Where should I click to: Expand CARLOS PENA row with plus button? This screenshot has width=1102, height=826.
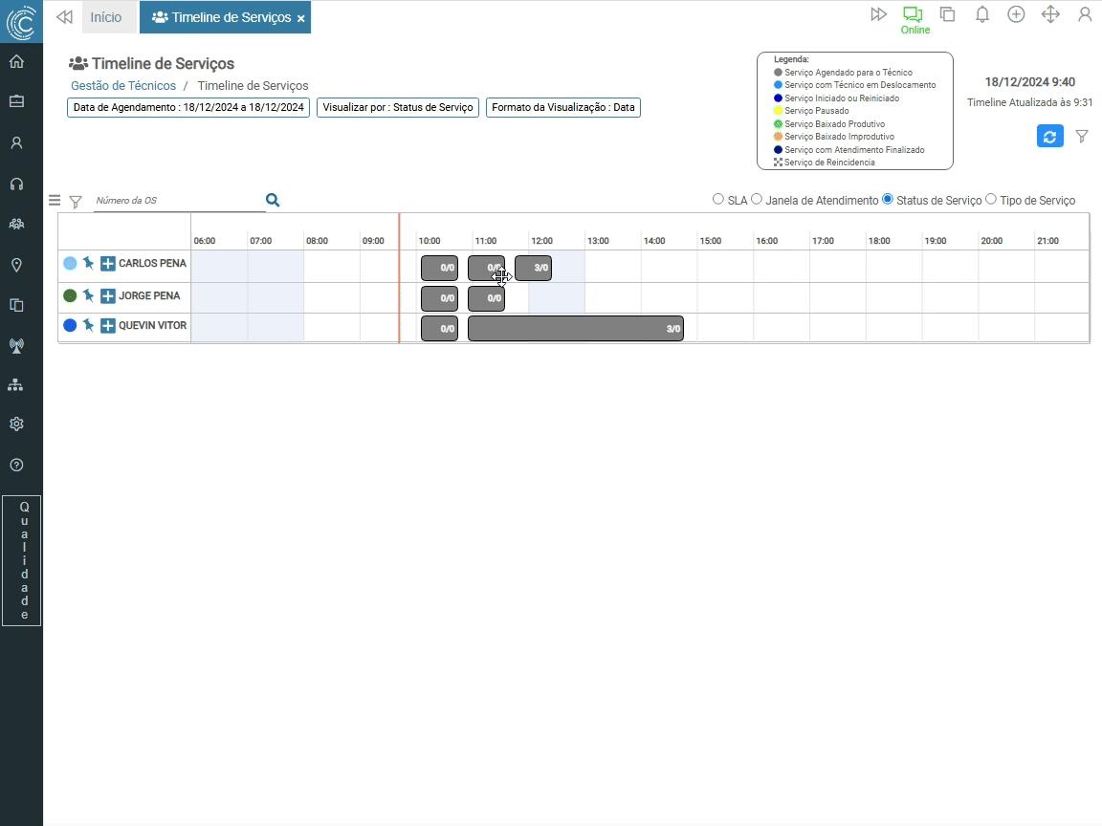coord(108,264)
